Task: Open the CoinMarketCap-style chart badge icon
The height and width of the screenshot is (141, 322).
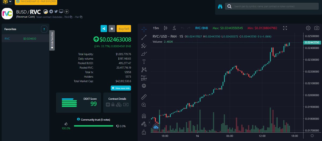Action: [46, 12]
